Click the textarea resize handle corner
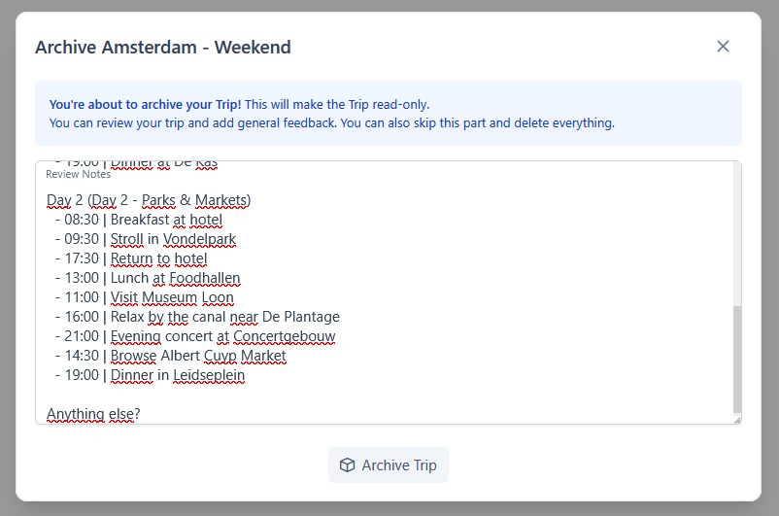 (x=736, y=419)
